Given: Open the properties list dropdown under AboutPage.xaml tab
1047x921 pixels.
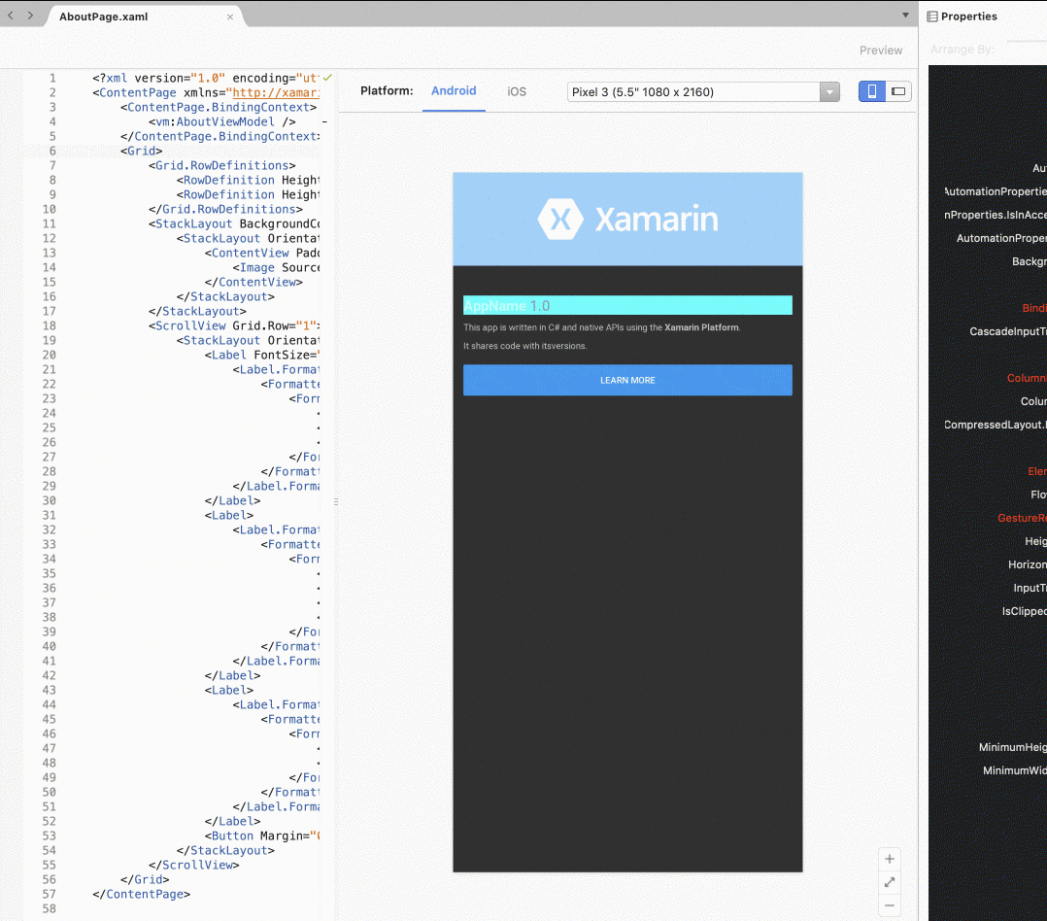Looking at the screenshot, I should click(903, 16).
